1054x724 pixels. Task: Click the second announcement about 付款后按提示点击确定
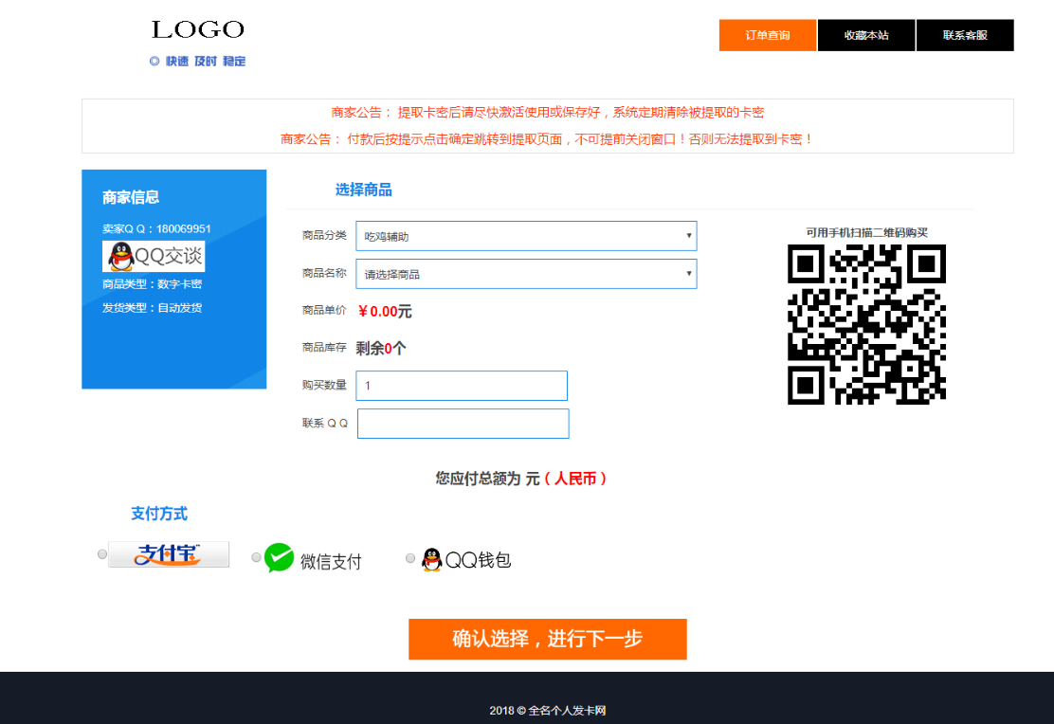[x=548, y=139]
